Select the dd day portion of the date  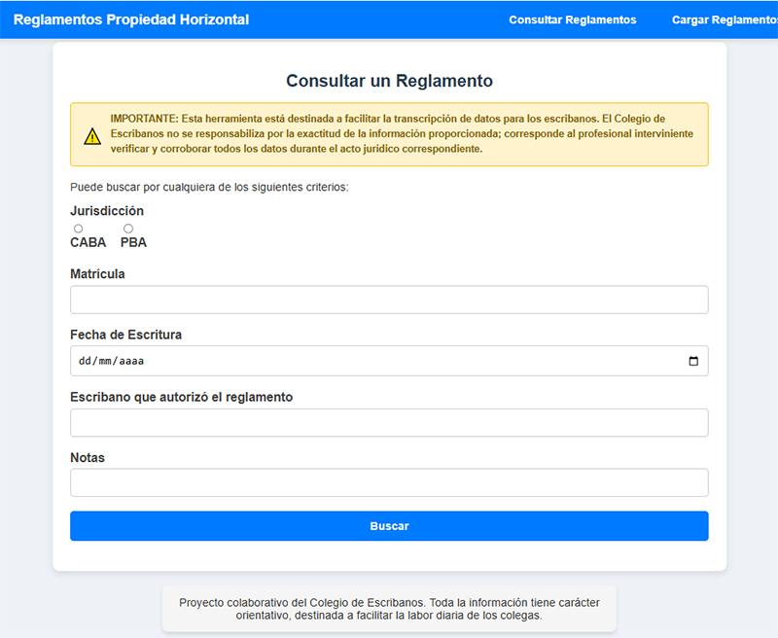(85, 361)
